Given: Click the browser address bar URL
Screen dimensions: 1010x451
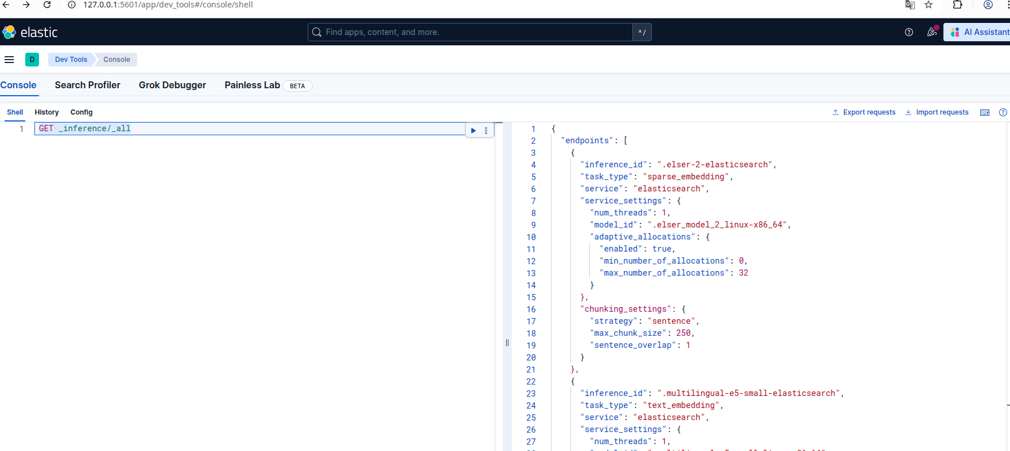Looking at the screenshot, I should click(168, 5).
